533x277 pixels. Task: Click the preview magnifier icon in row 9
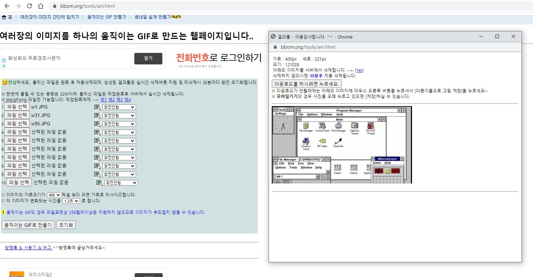(x=97, y=174)
